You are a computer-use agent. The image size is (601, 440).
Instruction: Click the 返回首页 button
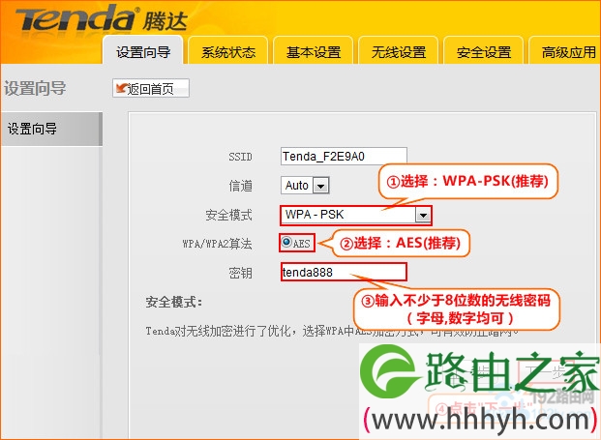point(151,88)
